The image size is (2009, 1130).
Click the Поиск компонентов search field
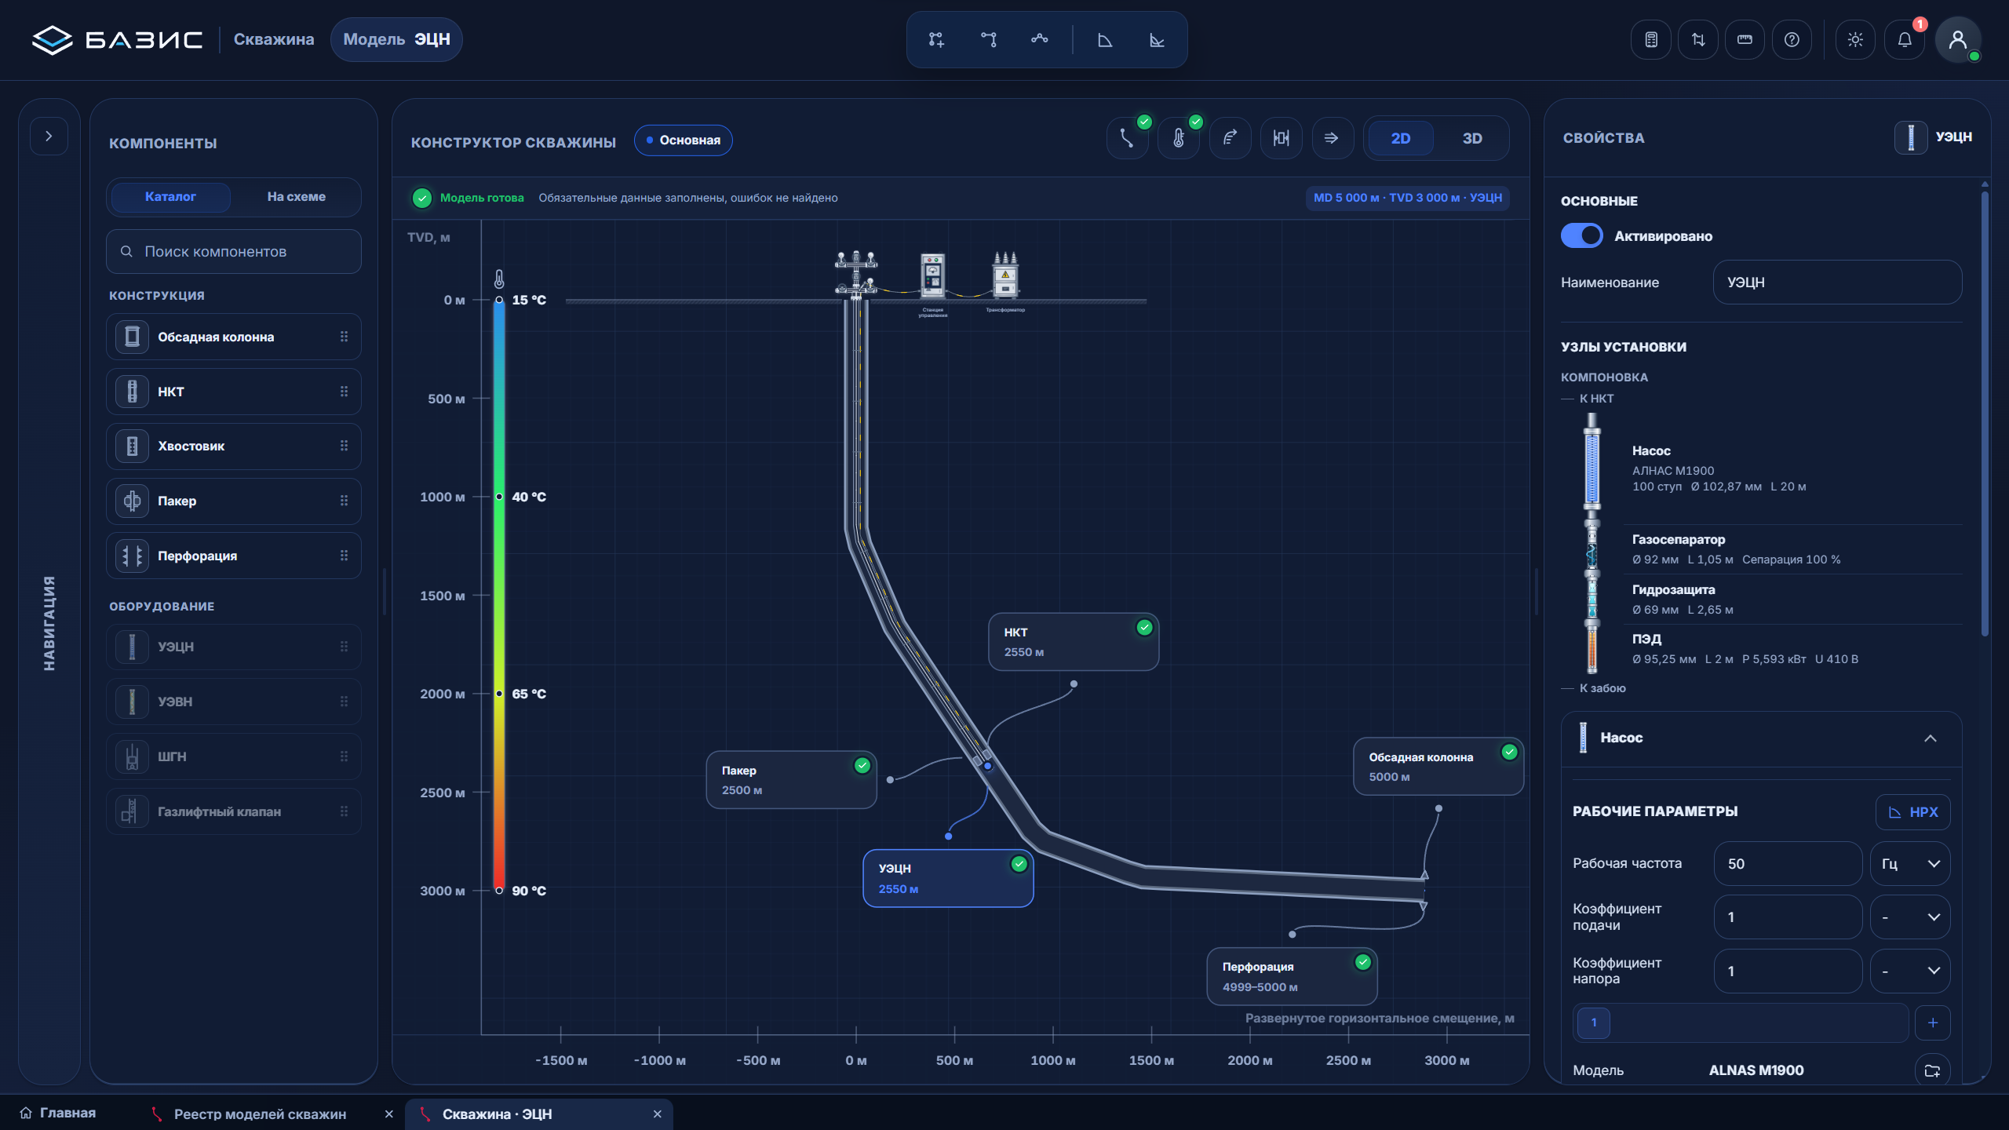(234, 252)
